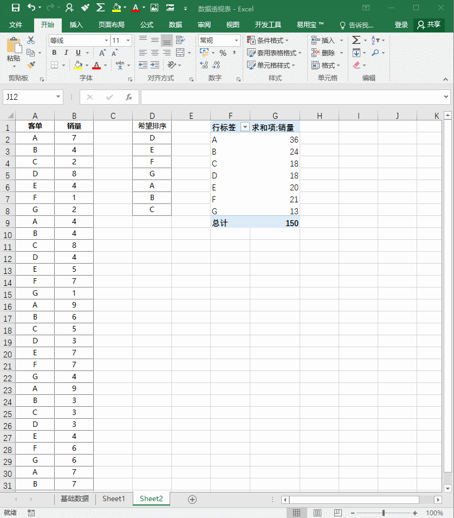Click the yellow fill color swatch button
This screenshot has height=518, width=454.
78,65
